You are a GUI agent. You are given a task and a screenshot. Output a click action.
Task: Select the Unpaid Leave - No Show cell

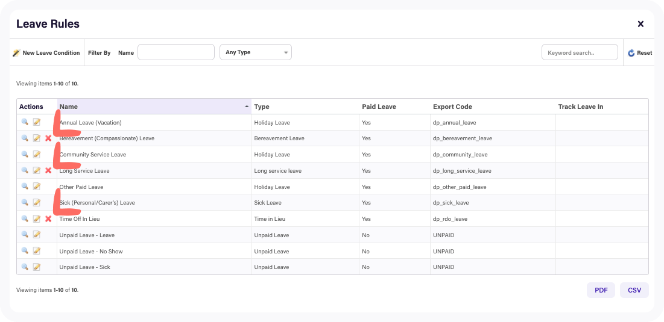(x=154, y=251)
